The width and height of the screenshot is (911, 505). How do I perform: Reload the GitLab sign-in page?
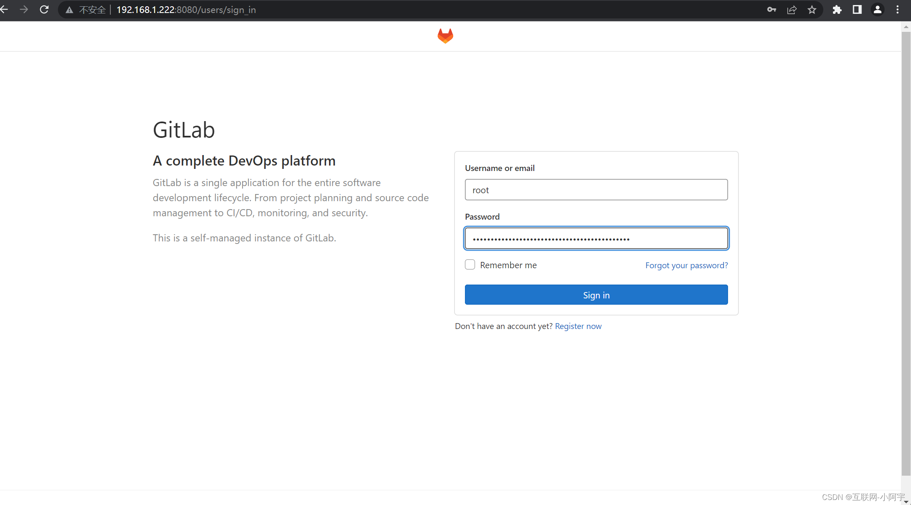coord(44,10)
